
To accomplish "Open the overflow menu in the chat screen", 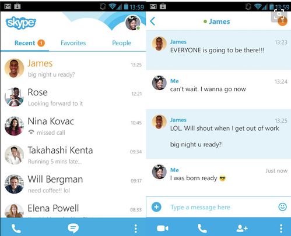I will point(281,228).
